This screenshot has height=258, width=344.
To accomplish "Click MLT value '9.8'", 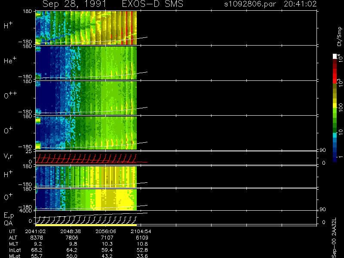I will point(73,244).
